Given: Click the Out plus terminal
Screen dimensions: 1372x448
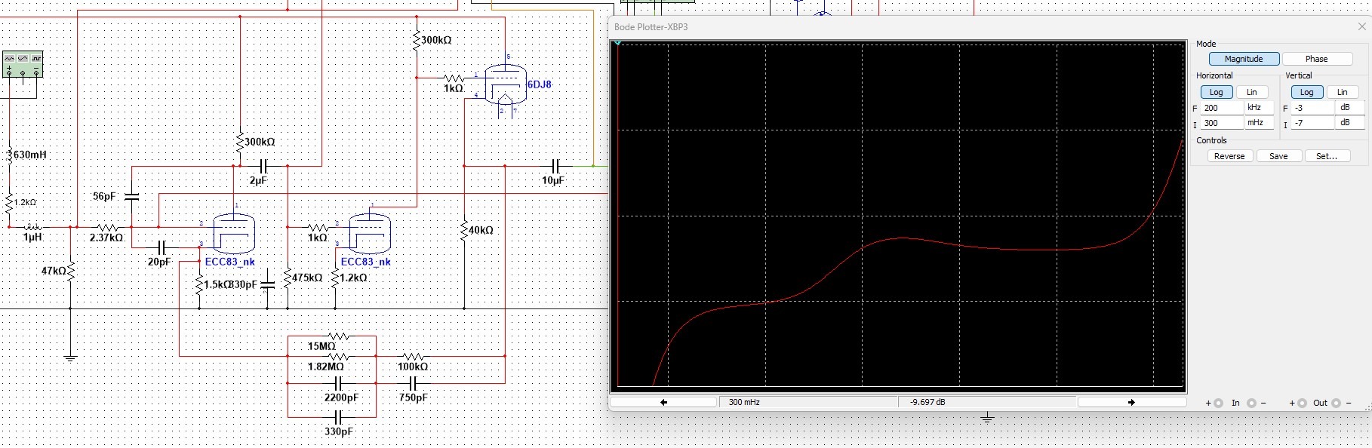Looking at the screenshot, I should click(1302, 403).
